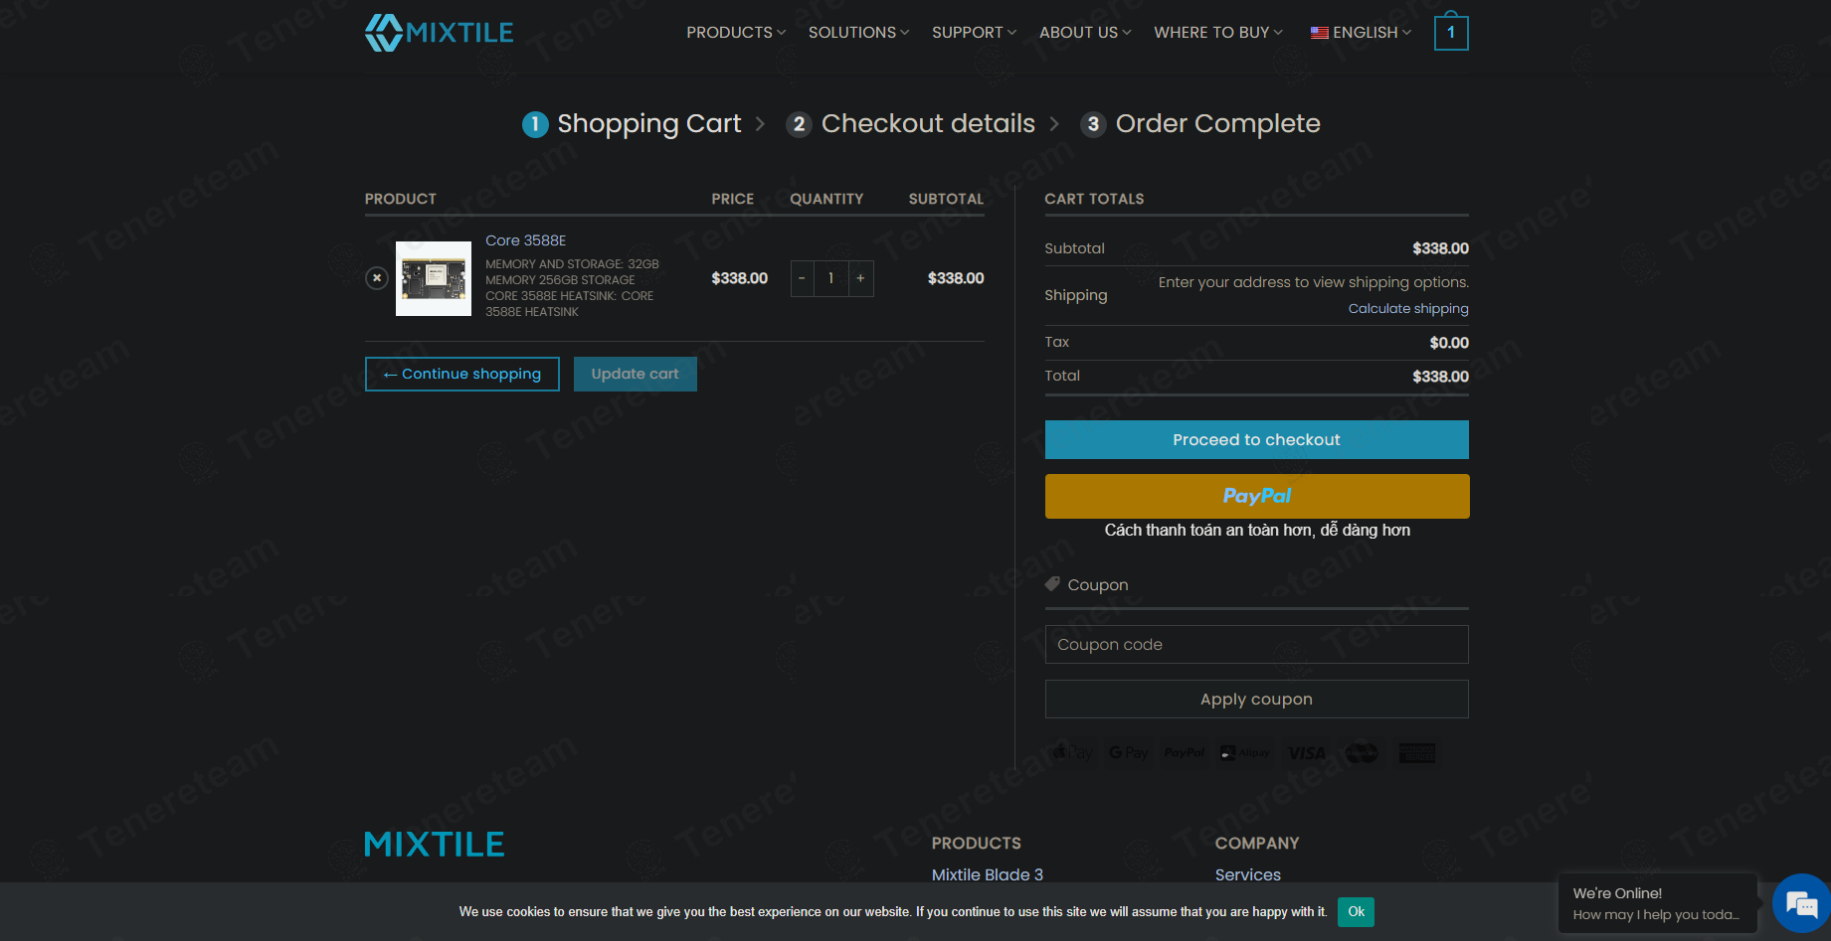
Task: Click the Calculate shipping link
Action: coord(1407,309)
